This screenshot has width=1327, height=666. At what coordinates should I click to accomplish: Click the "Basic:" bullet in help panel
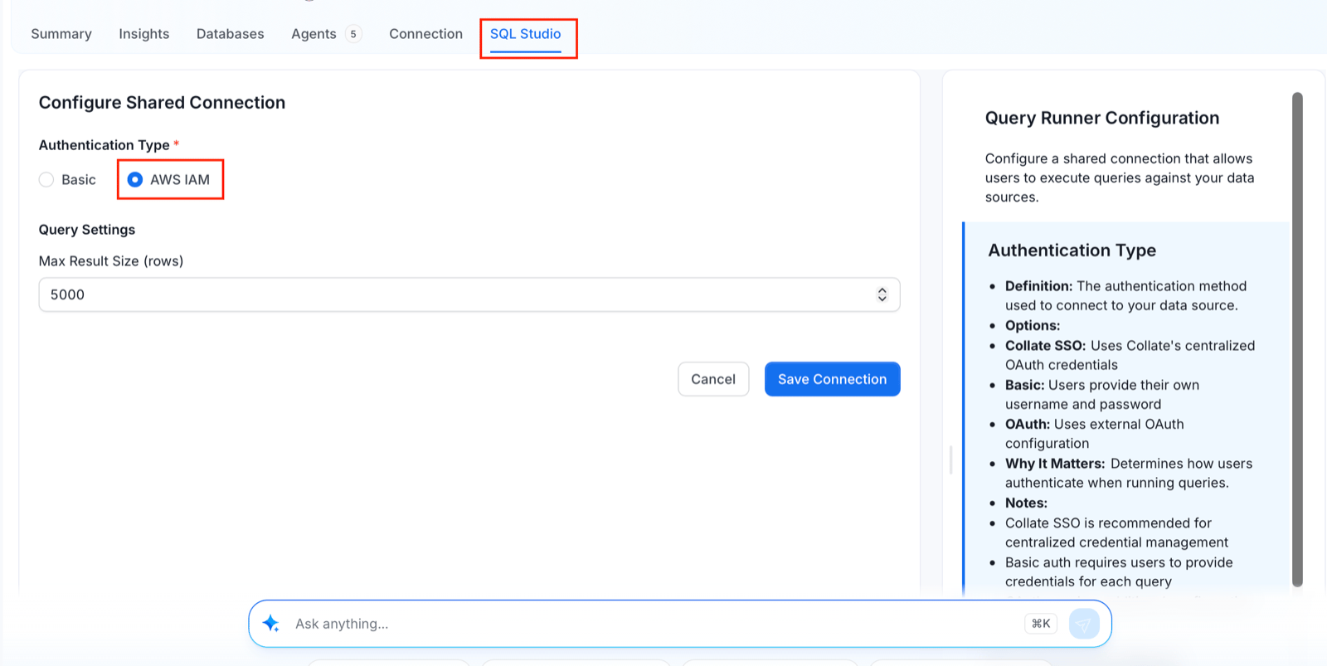1024,385
